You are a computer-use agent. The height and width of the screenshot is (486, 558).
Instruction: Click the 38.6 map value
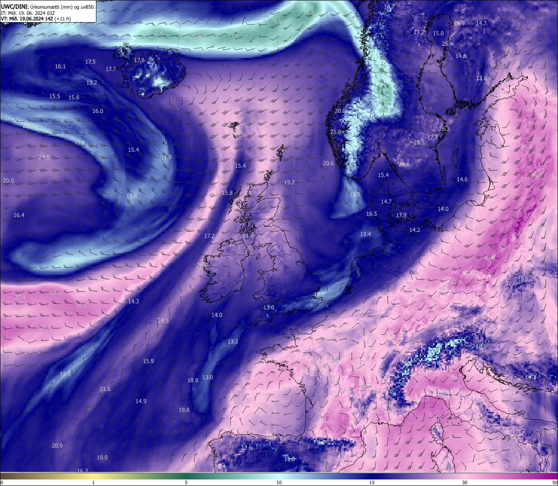[x=56, y=293]
